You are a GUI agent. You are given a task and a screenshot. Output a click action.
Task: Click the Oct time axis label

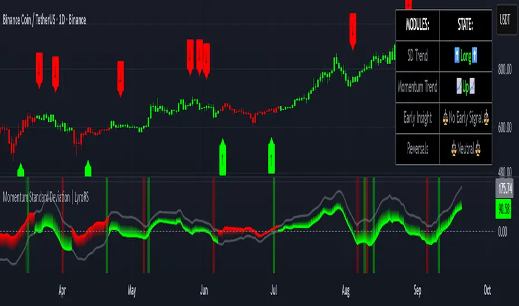coord(487,290)
